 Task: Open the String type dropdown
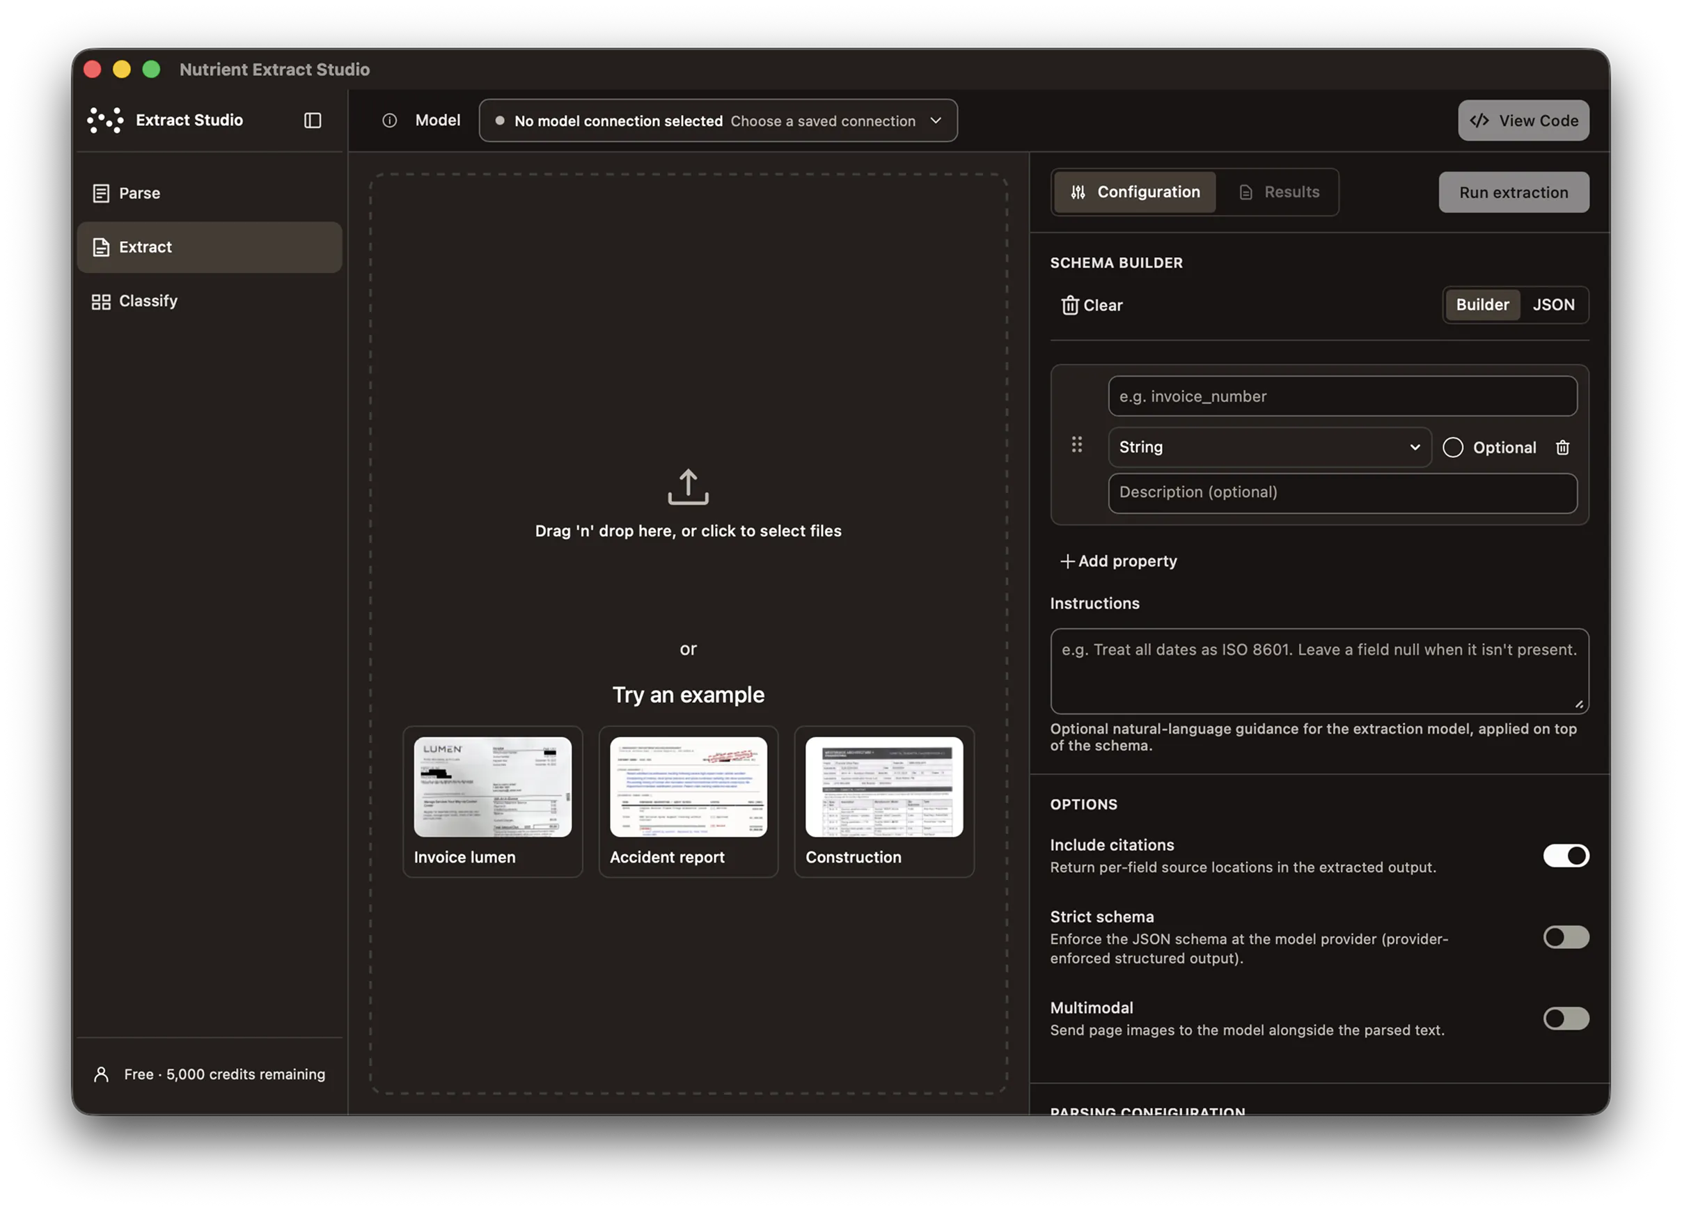(x=1269, y=447)
